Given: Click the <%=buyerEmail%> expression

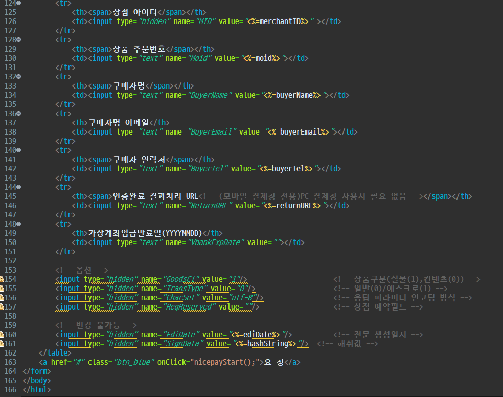Looking at the screenshot, I should coord(299,132).
